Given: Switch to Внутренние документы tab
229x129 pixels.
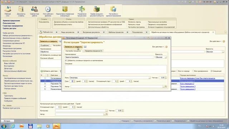Looking at the screenshot, I should (92, 32).
